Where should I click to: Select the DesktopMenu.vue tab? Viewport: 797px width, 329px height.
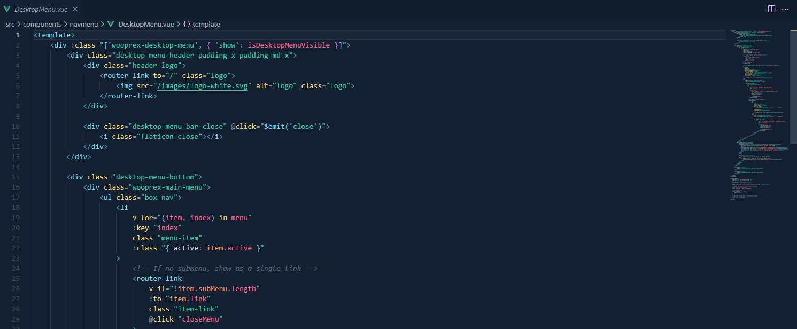(x=42, y=10)
